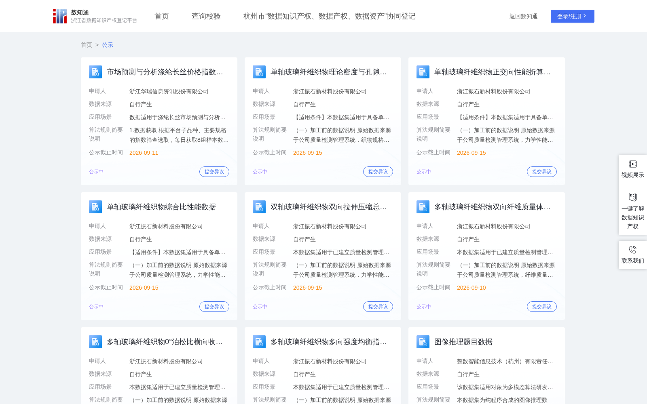Click 公示中 status on 市场预测与分析 card
The height and width of the screenshot is (404, 647).
[96, 172]
